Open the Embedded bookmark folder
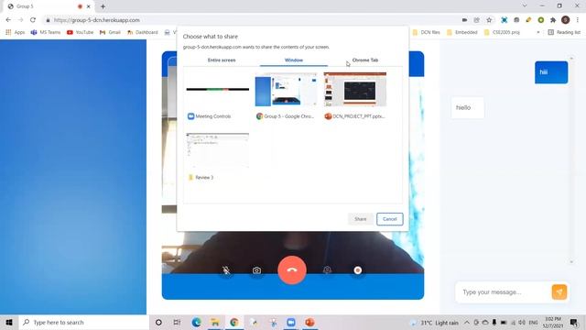This screenshot has width=586, height=330. point(462,33)
